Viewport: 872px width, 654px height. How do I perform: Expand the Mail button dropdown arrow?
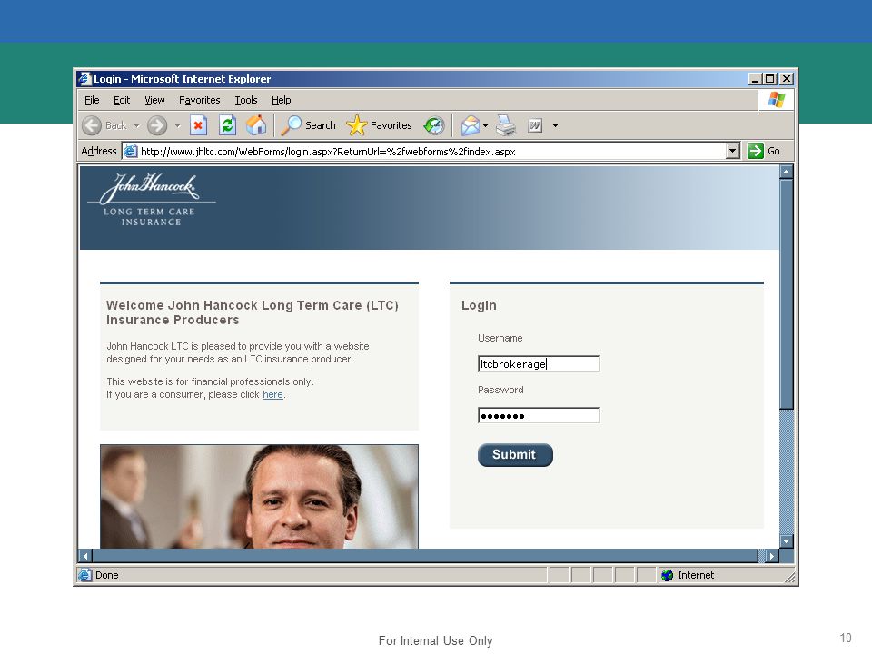[x=485, y=125]
